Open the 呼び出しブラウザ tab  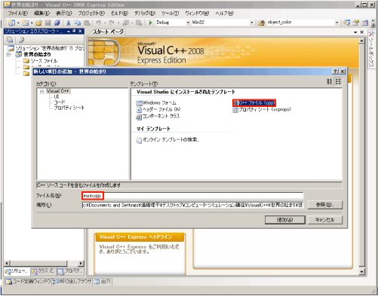tap(72, 282)
